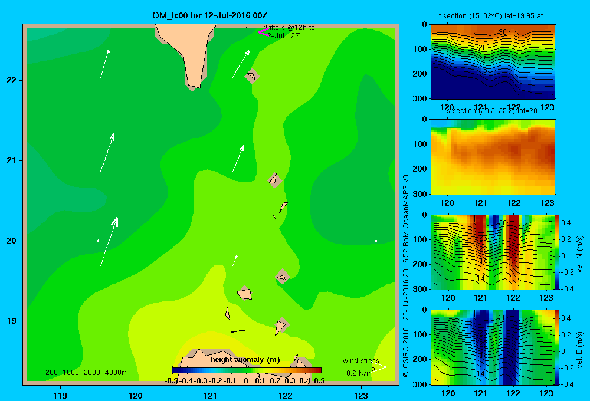The width and height of the screenshot is (590, 401).
Task: Click longitude label '123' on the main map axis
Action: (x=361, y=395)
